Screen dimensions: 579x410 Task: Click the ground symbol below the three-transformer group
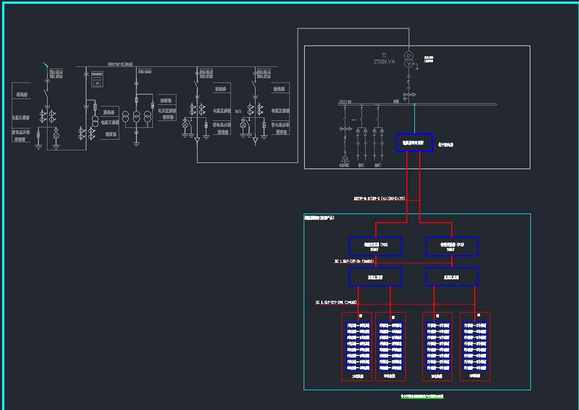pos(136,143)
